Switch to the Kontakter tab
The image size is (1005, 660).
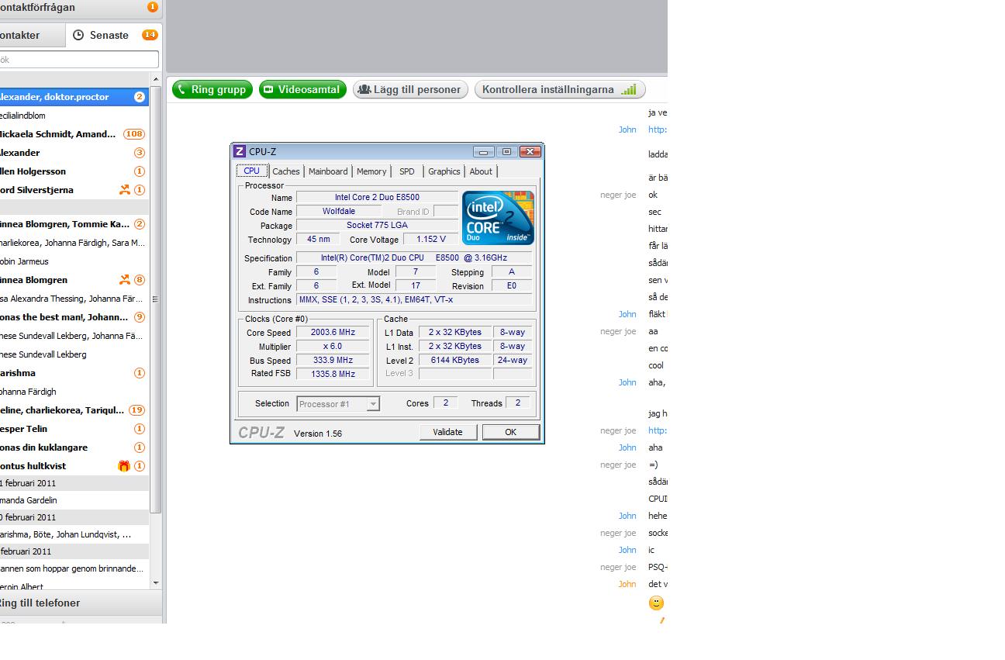coord(33,35)
